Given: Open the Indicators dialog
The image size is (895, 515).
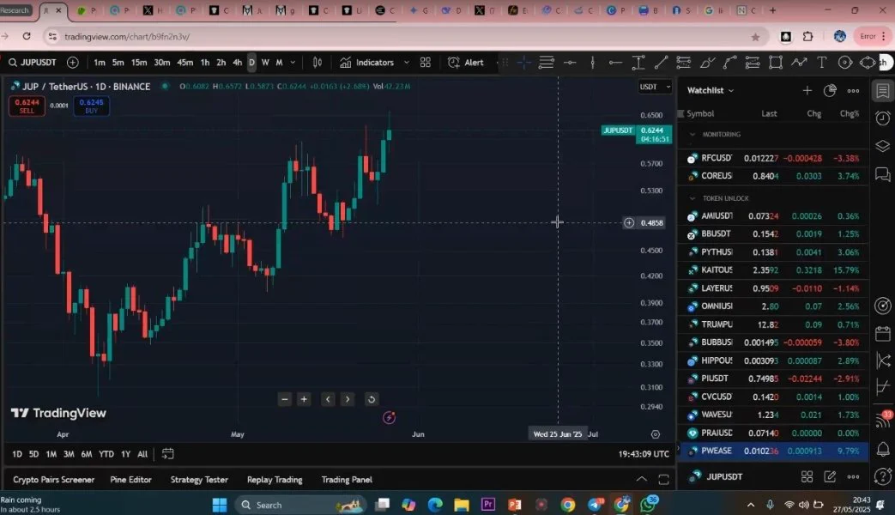Looking at the screenshot, I should [x=367, y=63].
